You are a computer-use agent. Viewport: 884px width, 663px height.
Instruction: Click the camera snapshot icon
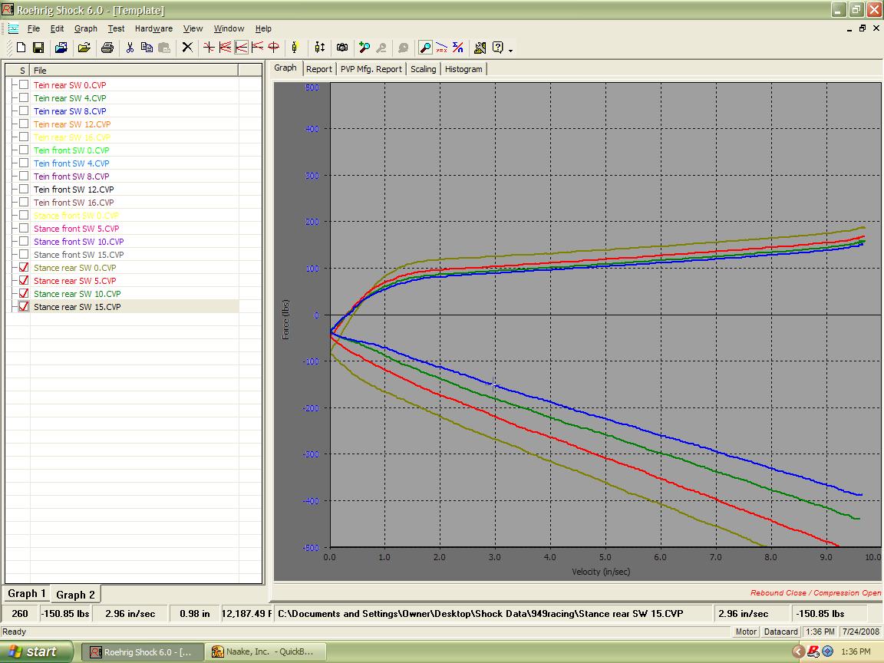click(342, 48)
